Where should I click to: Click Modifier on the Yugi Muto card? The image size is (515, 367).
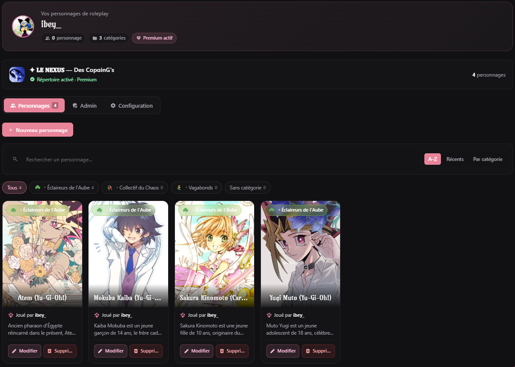(x=283, y=351)
